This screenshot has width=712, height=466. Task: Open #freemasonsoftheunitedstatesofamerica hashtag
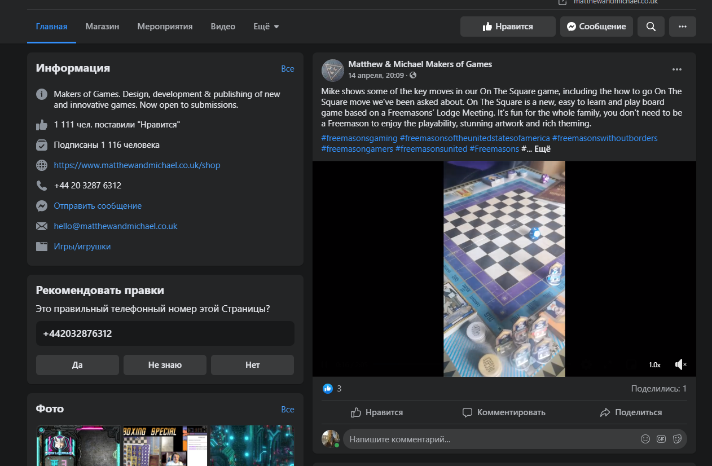(475, 138)
